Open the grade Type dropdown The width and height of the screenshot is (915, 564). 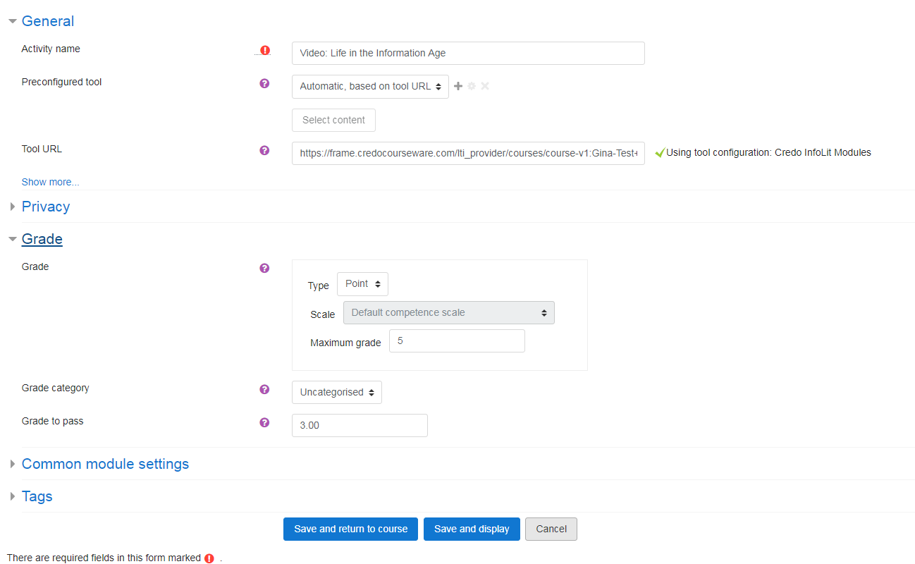[362, 284]
